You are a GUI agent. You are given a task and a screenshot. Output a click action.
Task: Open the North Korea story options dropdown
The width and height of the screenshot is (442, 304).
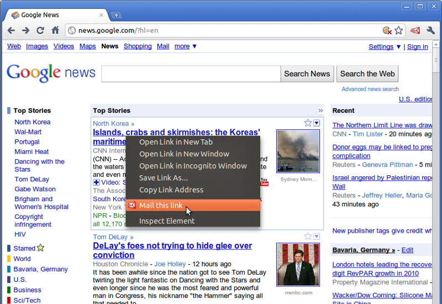[x=317, y=123]
